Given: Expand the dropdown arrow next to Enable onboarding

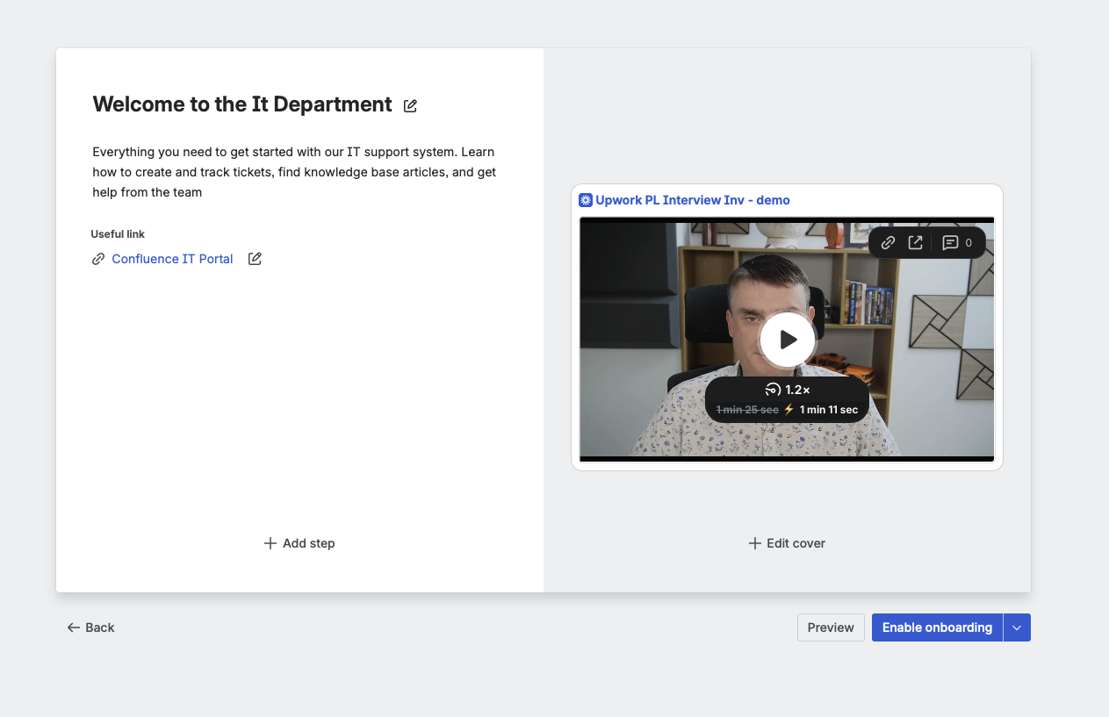Looking at the screenshot, I should pyautogui.click(x=1017, y=627).
